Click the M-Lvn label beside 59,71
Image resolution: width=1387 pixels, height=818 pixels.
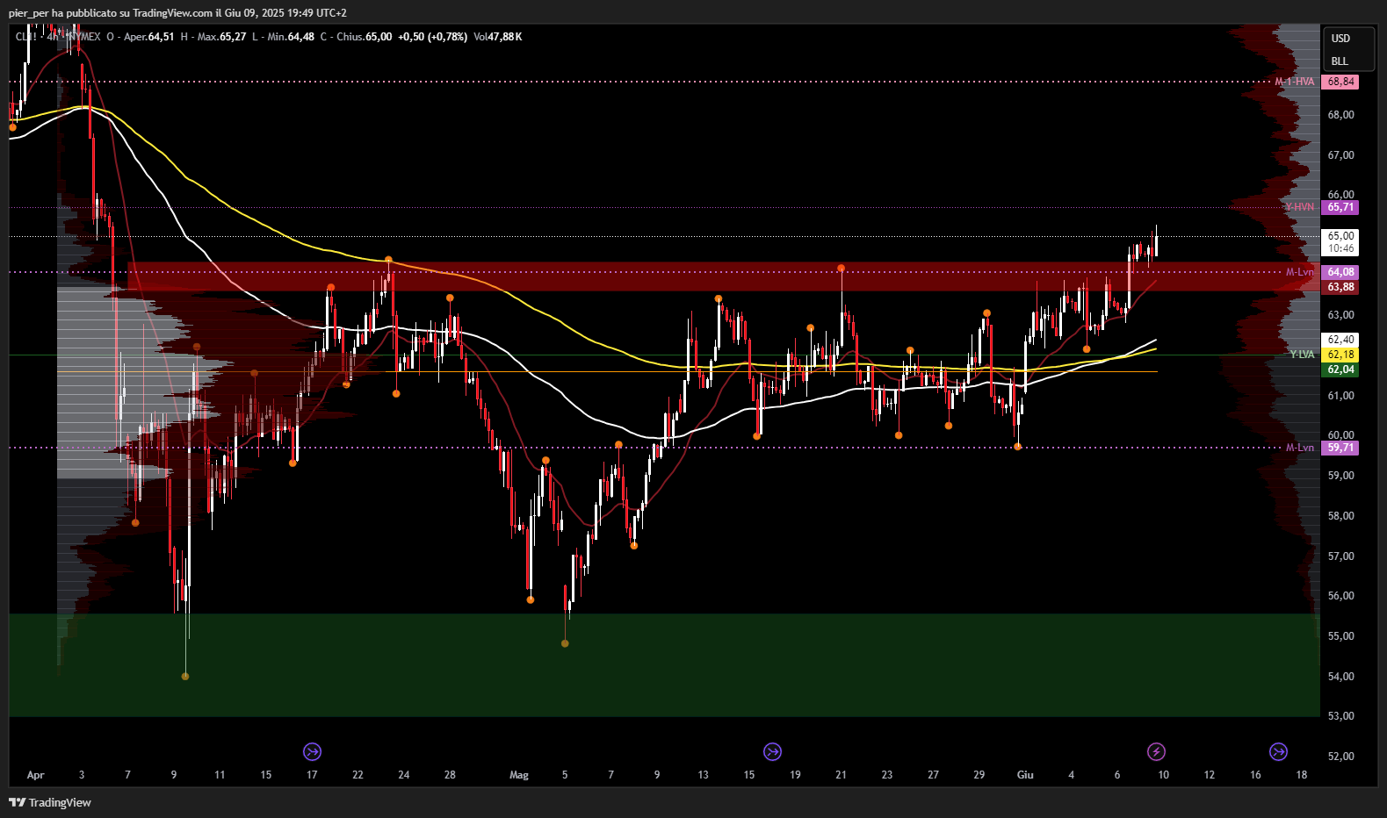tap(1300, 448)
